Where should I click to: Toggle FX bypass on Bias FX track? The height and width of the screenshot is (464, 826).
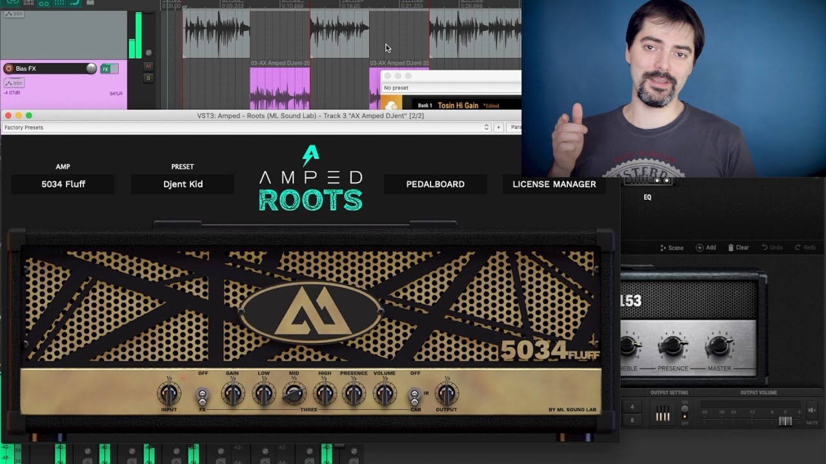[x=114, y=69]
